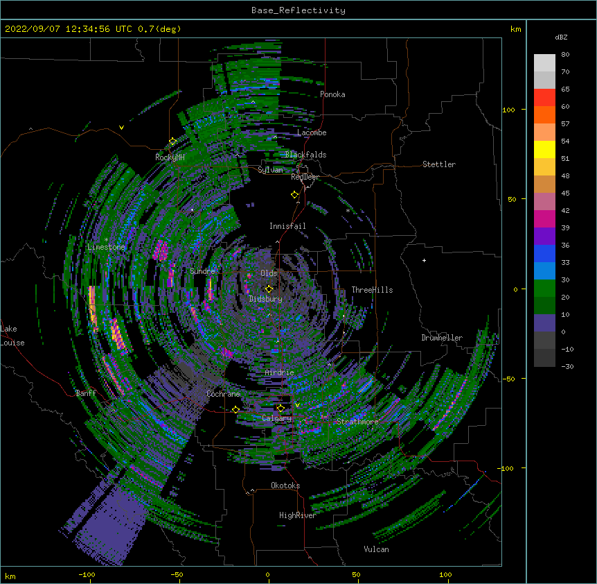This screenshot has width=597, height=584.
Task: Click the Lacombe label
Action: pos(312,132)
